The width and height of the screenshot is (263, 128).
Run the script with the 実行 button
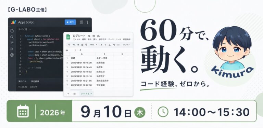[x=70, y=22]
